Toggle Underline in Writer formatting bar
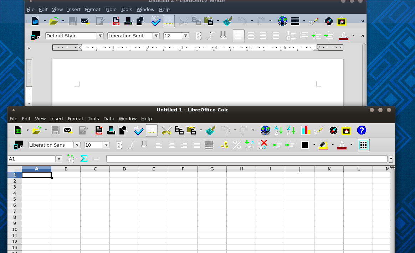The height and width of the screenshot is (253, 415). (223, 35)
